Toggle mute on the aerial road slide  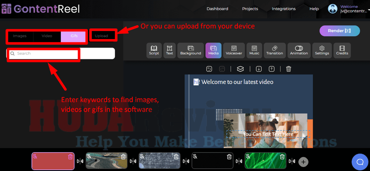tap(89, 156)
